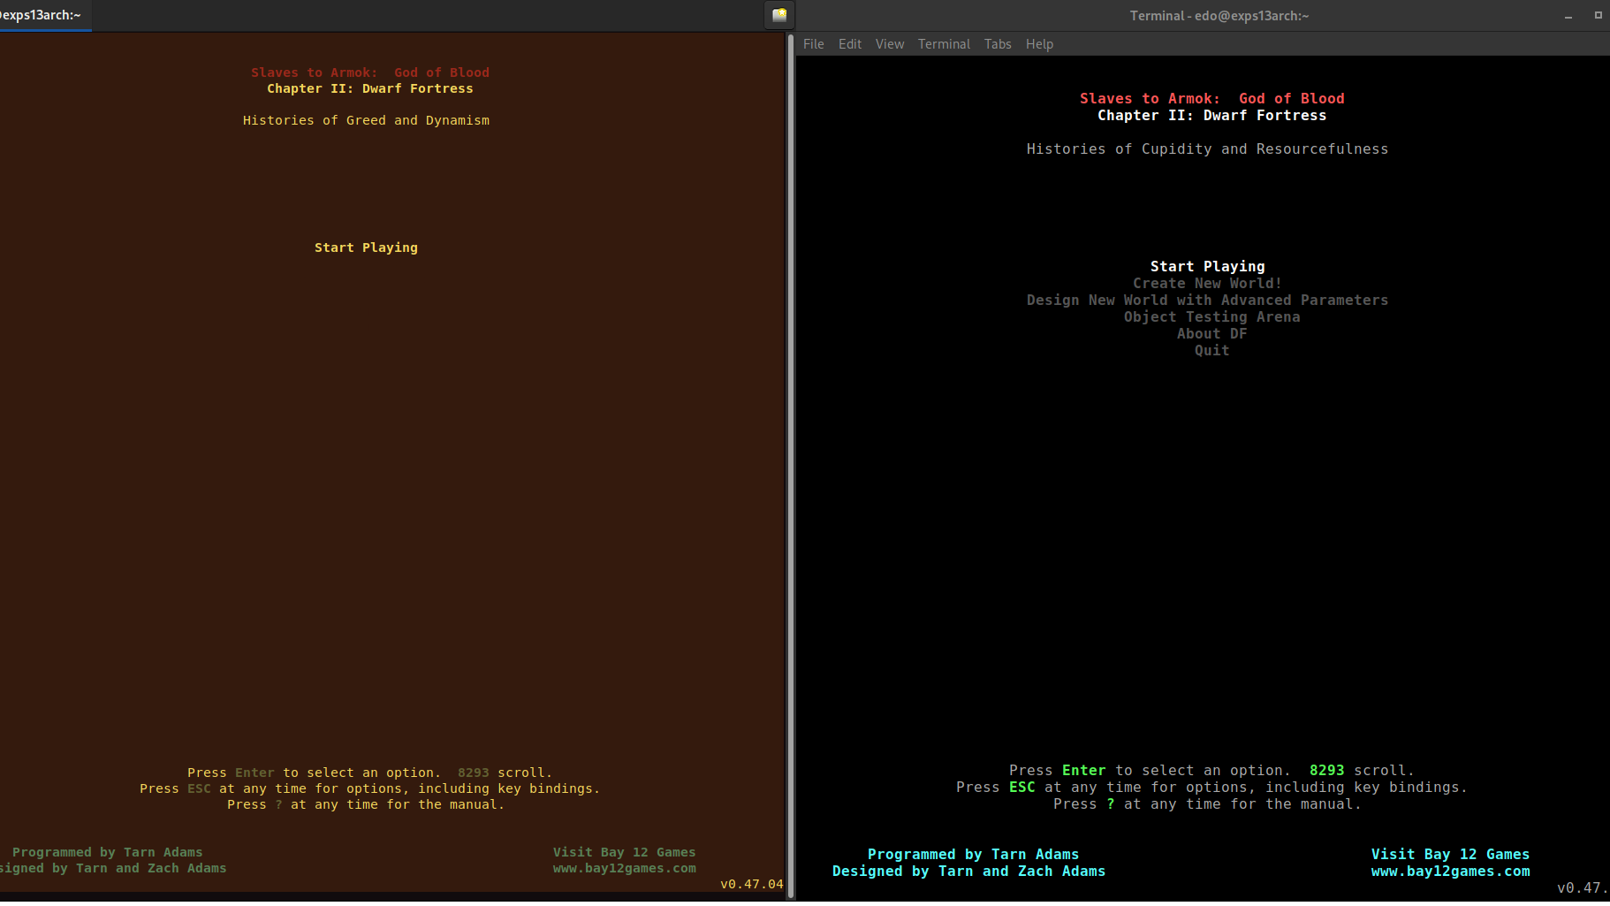The image size is (1610, 906).
Task: Click Histories of Cupidity and Resourcefulness text
Action: pyautogui.click(x=1207, y=148)
